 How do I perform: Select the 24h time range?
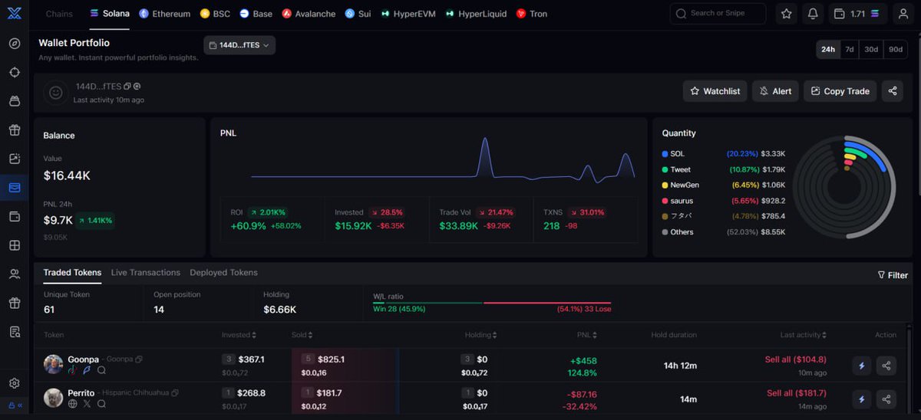828,49
